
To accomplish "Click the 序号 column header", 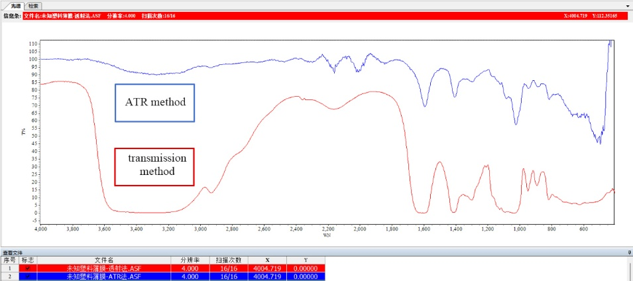I will tap(9, 260).
